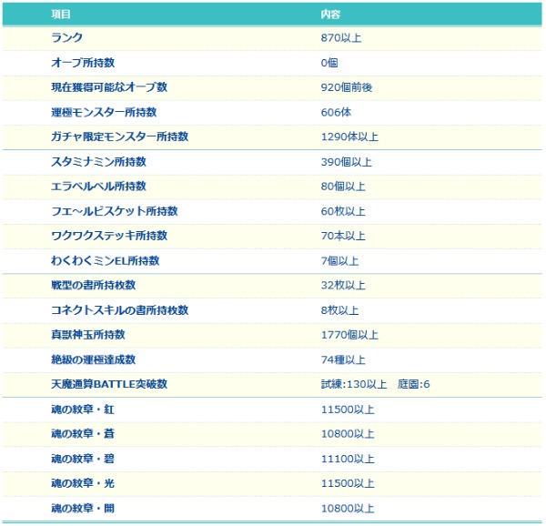Select the フエ～ルビスケット所持数 label
Image resolution: width=546 pixels, height=526 pixels.
pos(115,211)
